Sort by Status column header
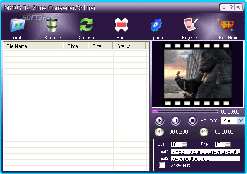 (x=129, y=46)
